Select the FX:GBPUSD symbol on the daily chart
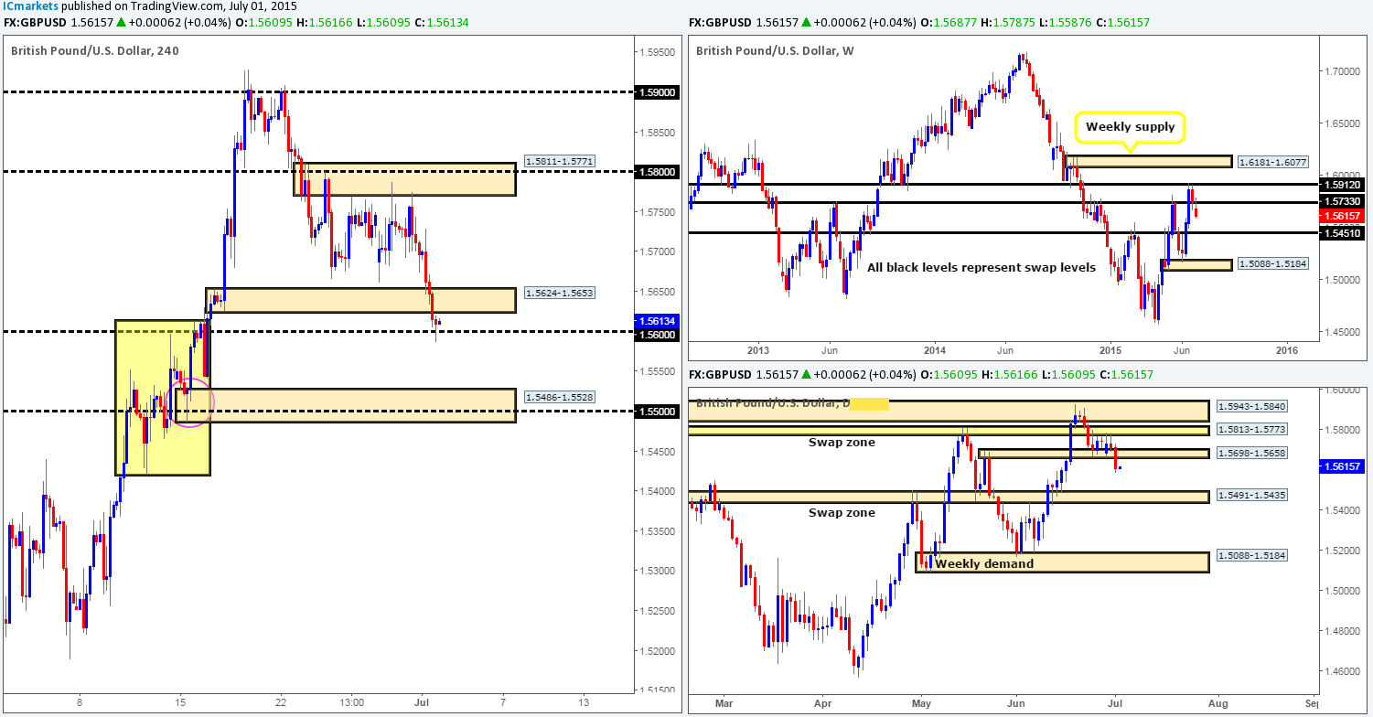This screenshot has height=717, width=1373. (x=722, y=373)
